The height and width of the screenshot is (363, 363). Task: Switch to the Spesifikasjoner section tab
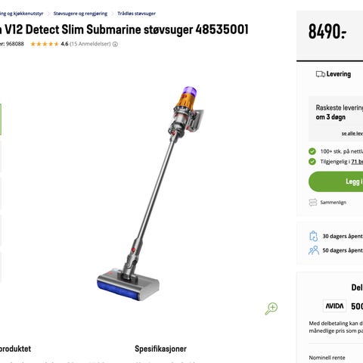click(160, 349)
